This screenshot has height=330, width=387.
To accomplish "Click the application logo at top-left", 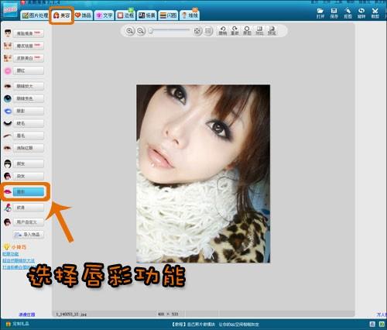I will click(x=10, y=11).
